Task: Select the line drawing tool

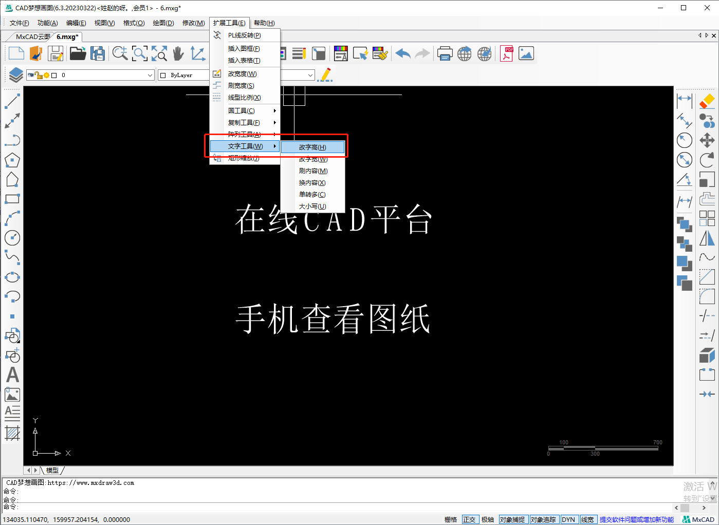Action: [12, 101]
